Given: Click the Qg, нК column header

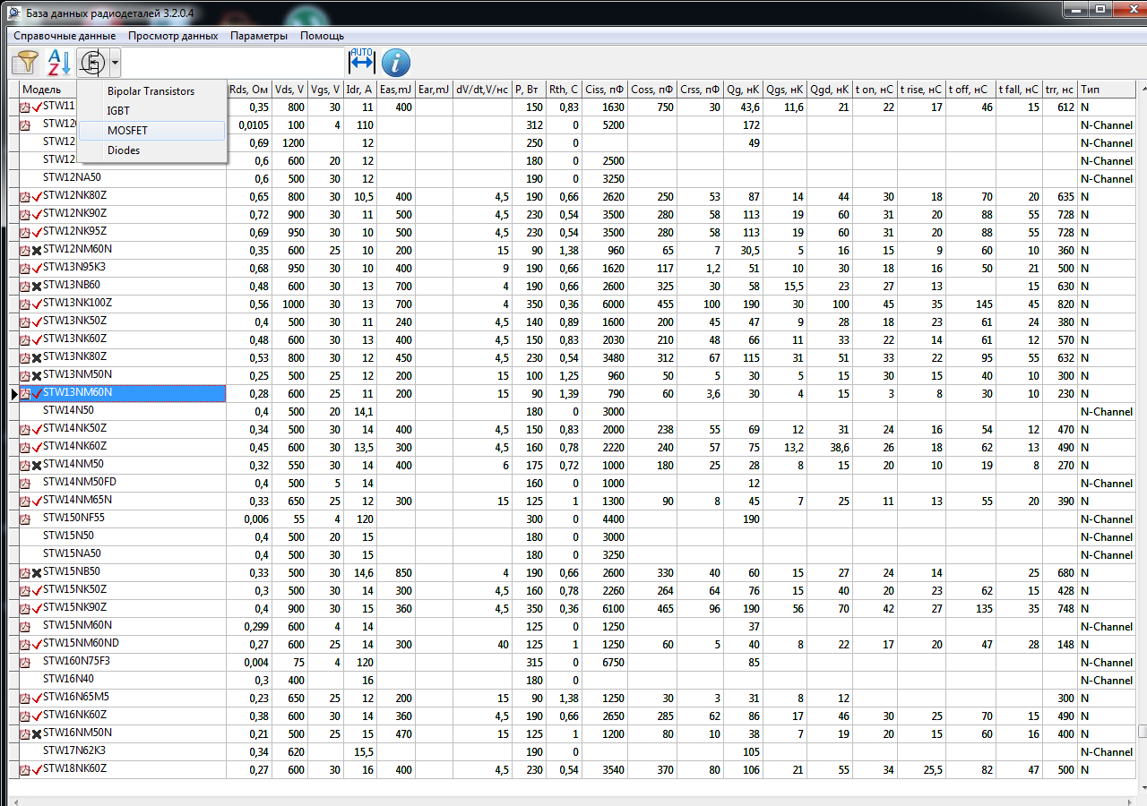Looking at the screenshot, I should (x=743, y=90).
